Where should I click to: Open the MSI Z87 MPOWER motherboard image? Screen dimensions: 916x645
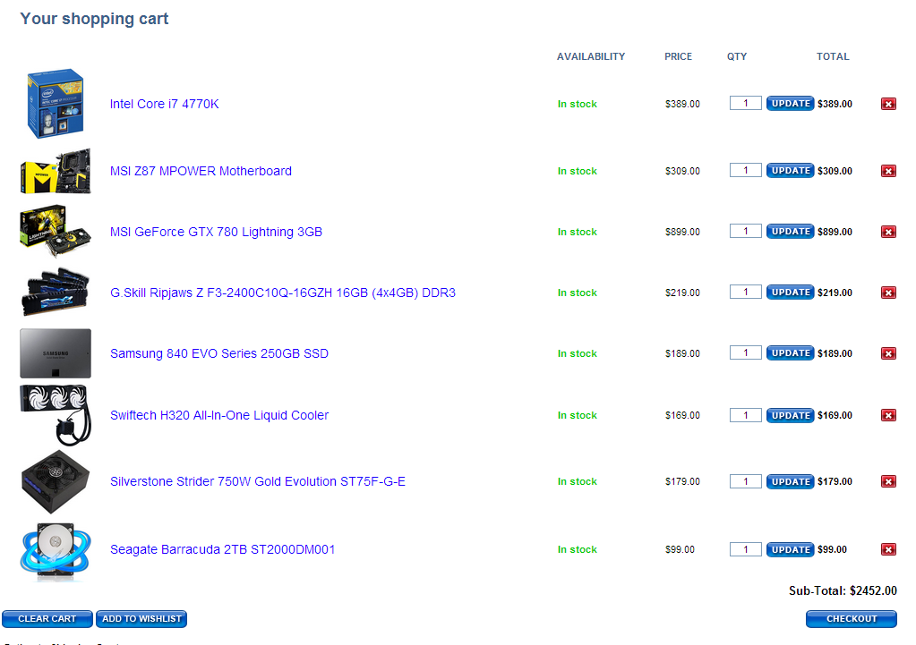[56, 171]
